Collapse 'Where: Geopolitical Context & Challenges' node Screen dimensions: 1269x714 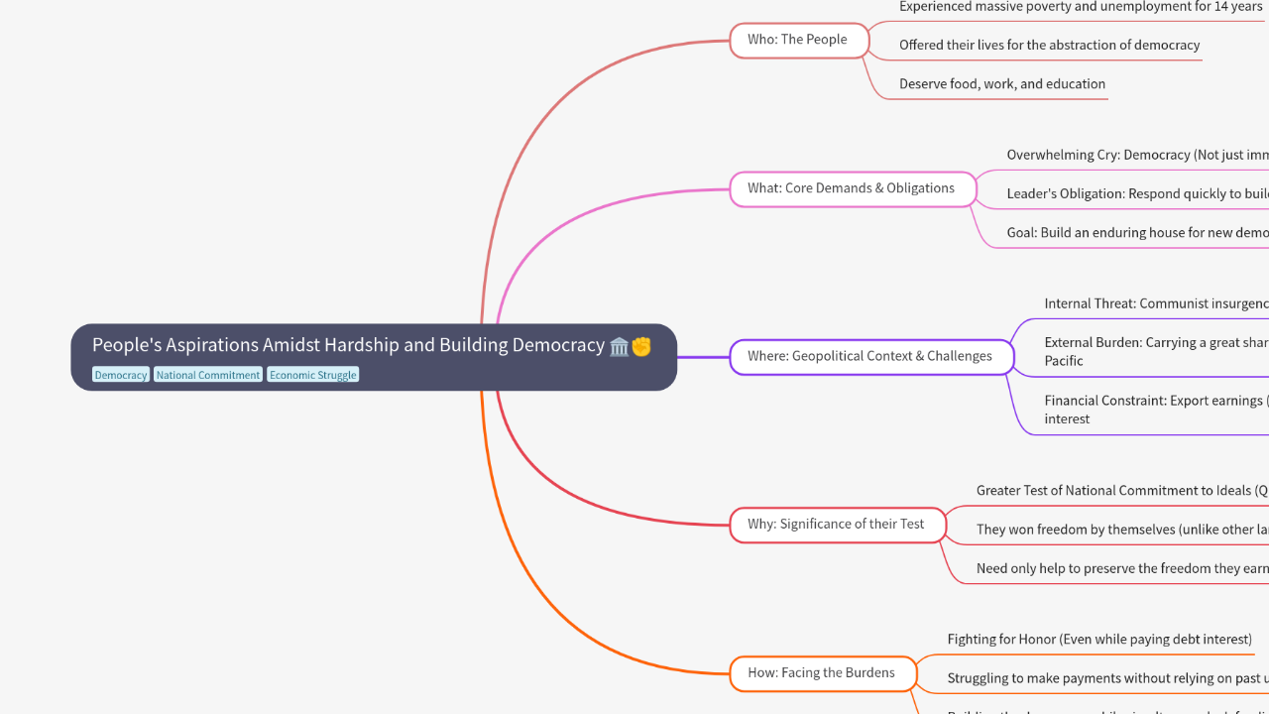point(870,357)
